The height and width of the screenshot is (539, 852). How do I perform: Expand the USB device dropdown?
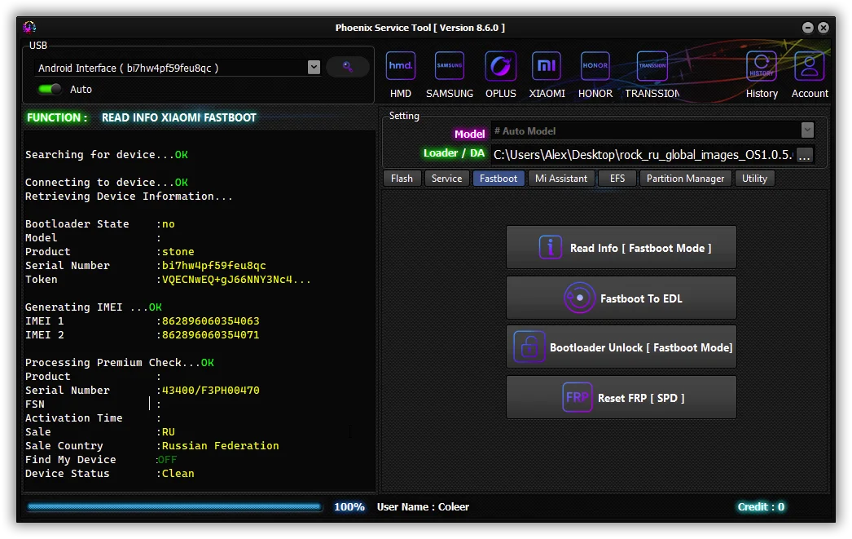[x=314, y=68]
